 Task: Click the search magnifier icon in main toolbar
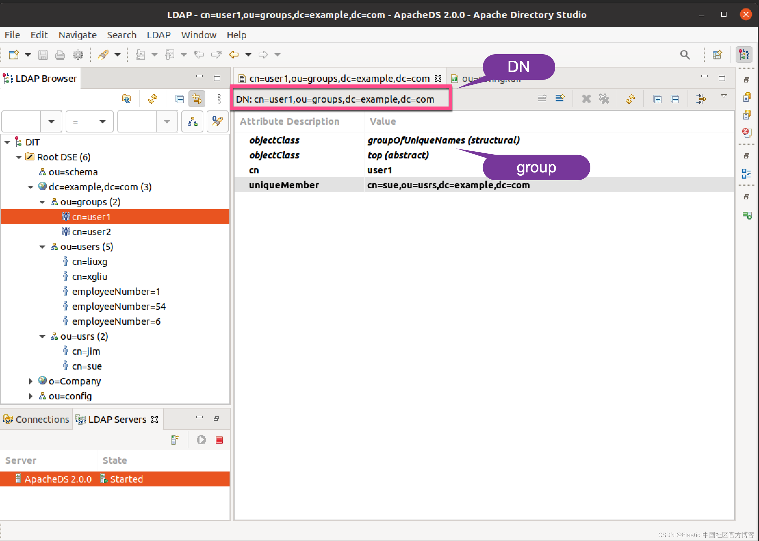(x=685, y=55)
